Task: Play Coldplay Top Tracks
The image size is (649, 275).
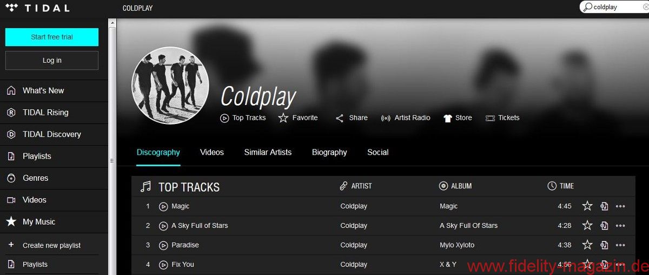Action: (225, 118)
